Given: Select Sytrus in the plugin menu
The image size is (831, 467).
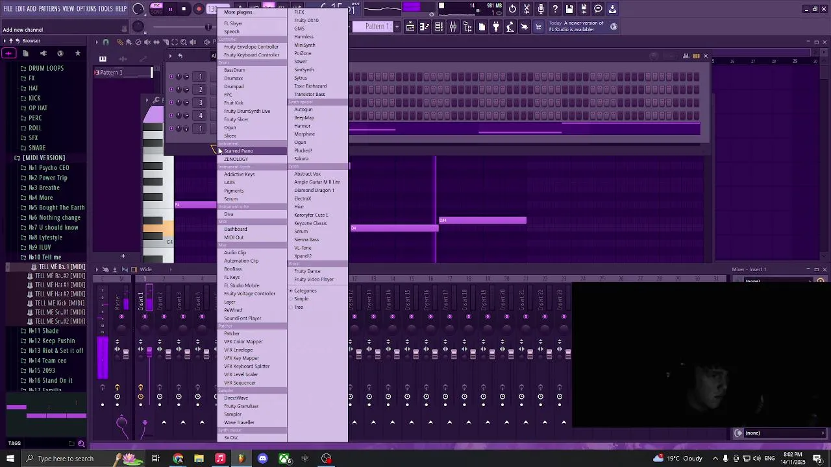Looking at the screenshot, I should point(317,78).
